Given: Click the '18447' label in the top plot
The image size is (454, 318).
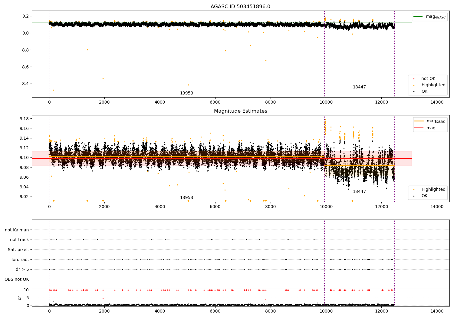Looking at the screenshot, I should [x=359, y=87].
